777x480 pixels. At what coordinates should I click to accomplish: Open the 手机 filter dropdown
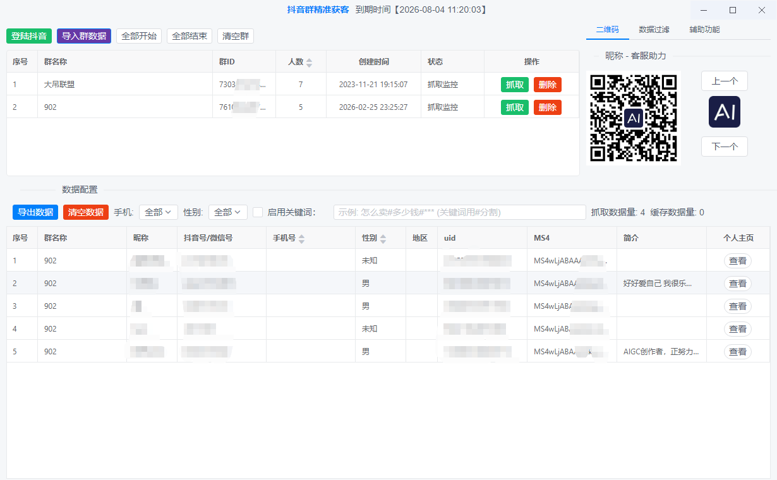(159, 212)
